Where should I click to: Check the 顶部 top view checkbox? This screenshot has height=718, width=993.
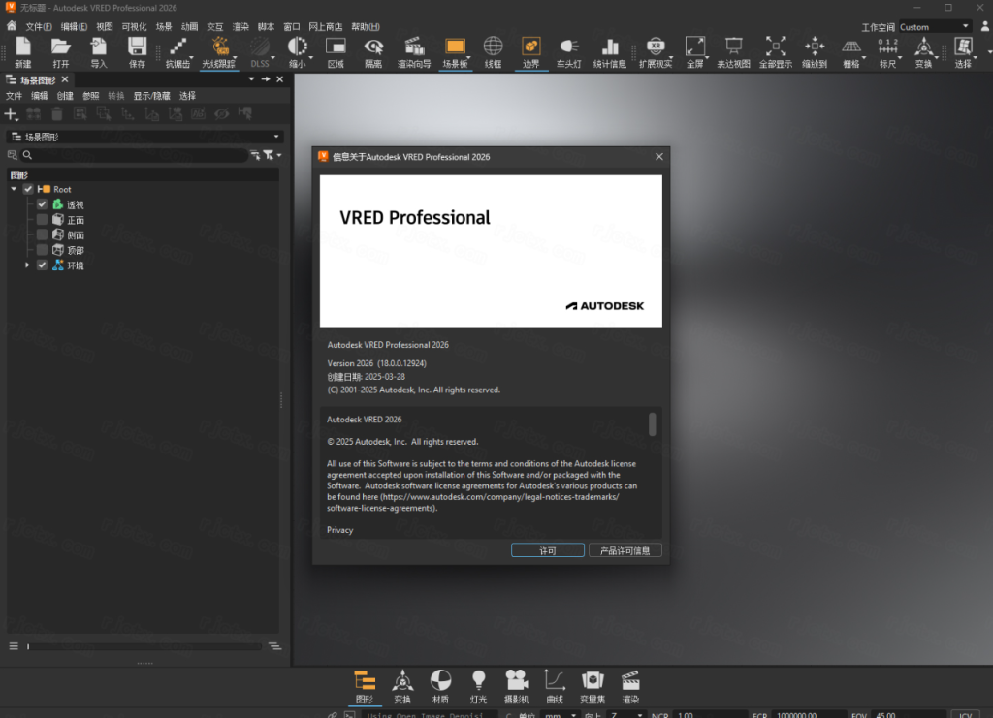pyautogui.click(x=43, y=250)
